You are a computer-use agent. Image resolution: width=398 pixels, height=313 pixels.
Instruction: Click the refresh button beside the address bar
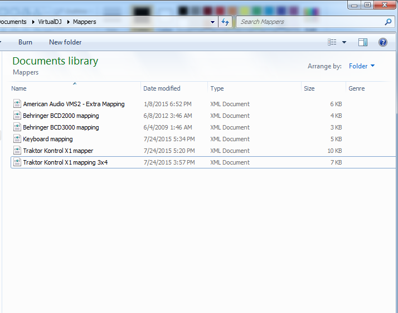[x=225, y=22]
